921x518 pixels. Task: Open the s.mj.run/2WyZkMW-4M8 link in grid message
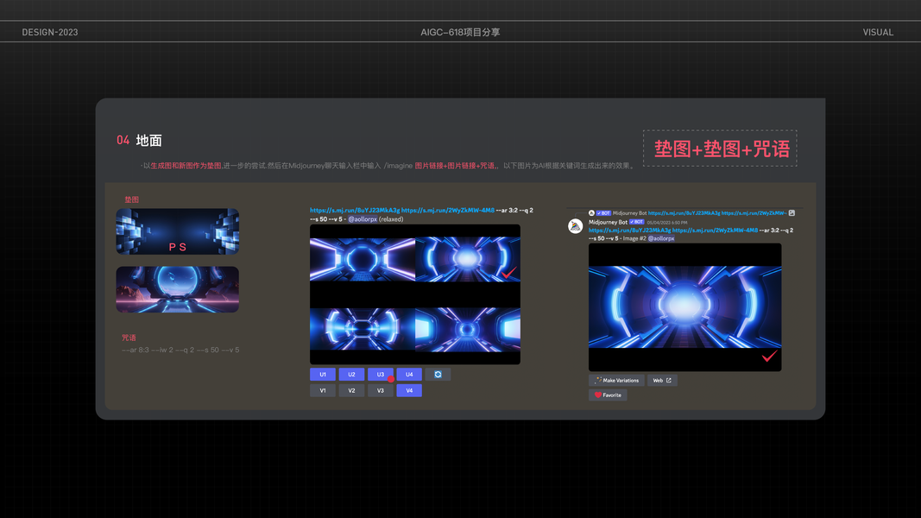click(448, 211)
